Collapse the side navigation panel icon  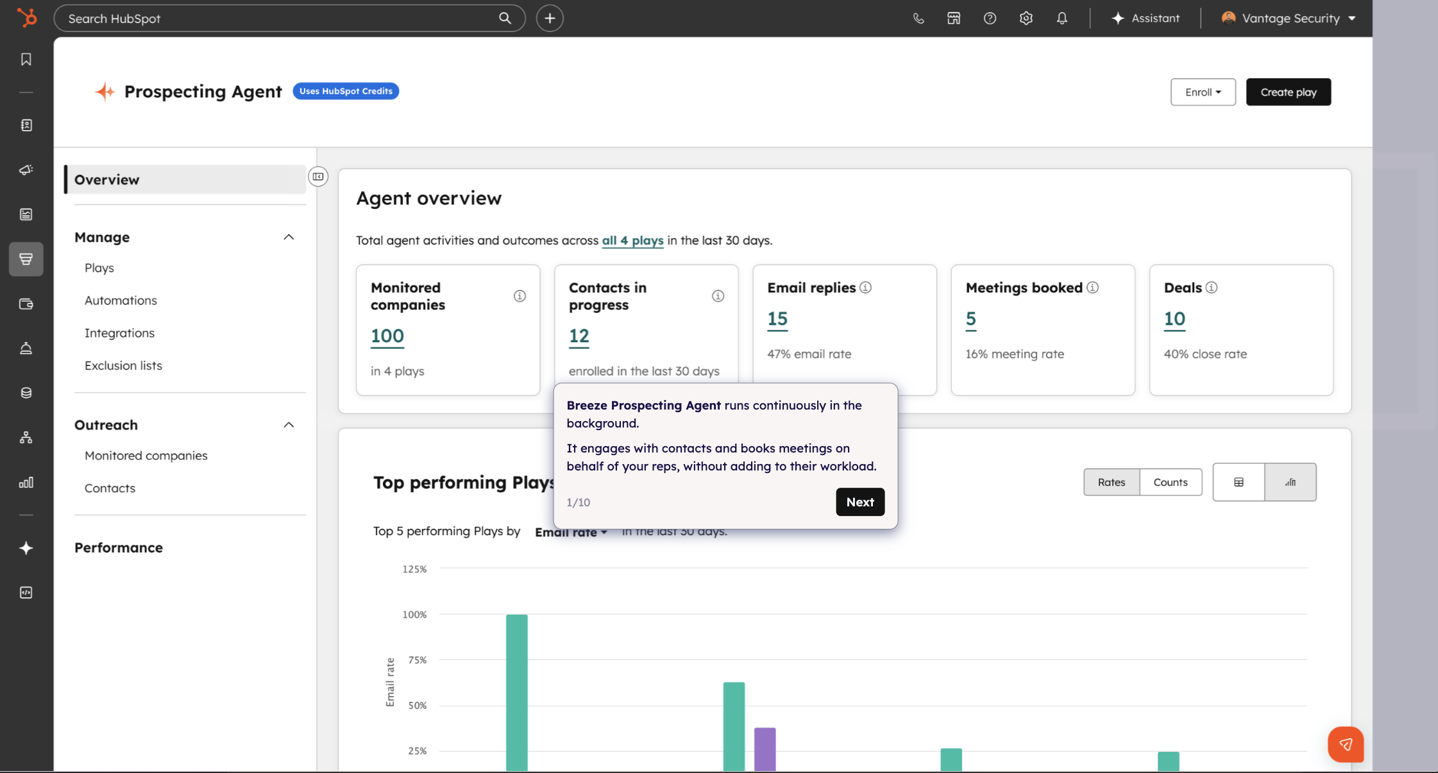(x=318, y=176)
